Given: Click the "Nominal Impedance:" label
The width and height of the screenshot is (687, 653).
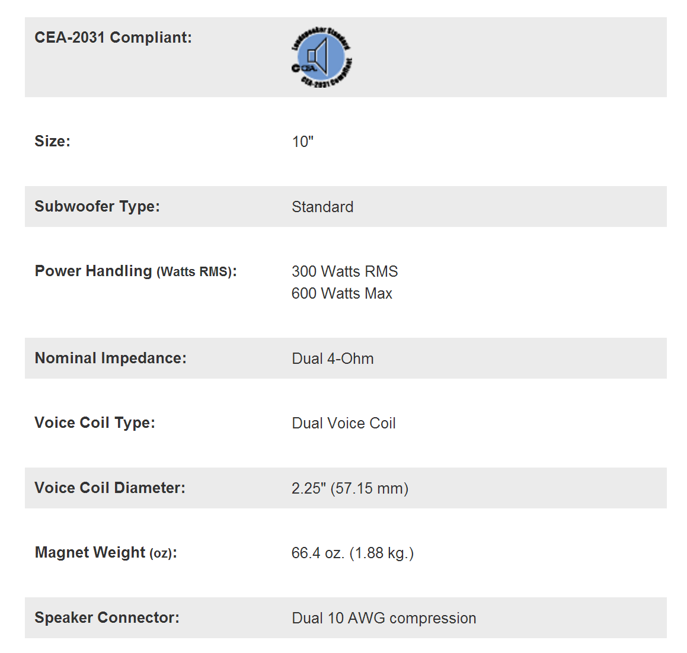Looking at the screenshot, I should 110,358.
